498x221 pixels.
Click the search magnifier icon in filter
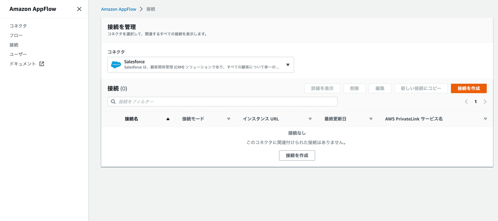point(113,101)
